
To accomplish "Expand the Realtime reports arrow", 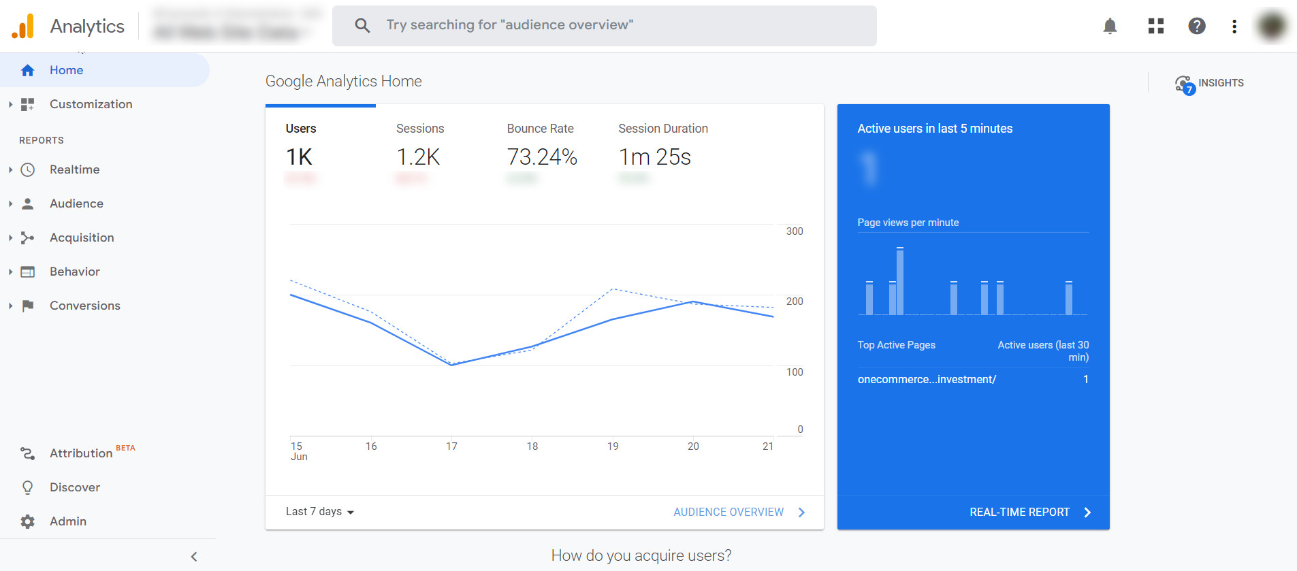I will (x=10, y=169).
